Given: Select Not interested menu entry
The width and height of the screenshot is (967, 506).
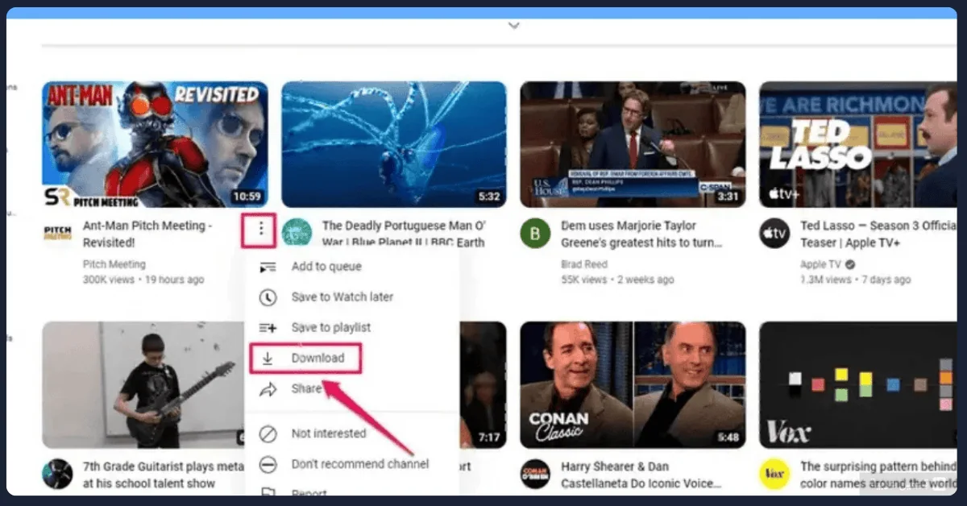Looking at the screenshot, I should pyautogui.click(x=328, y=433).
